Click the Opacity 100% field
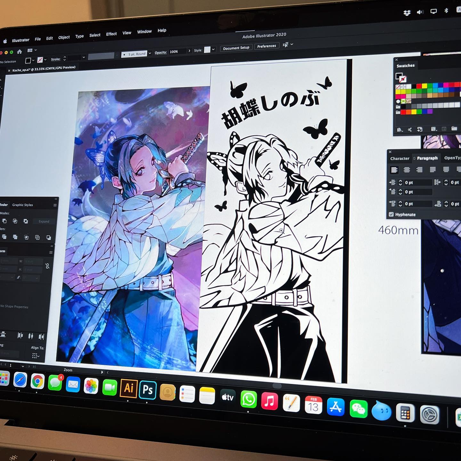 (177, 52)
